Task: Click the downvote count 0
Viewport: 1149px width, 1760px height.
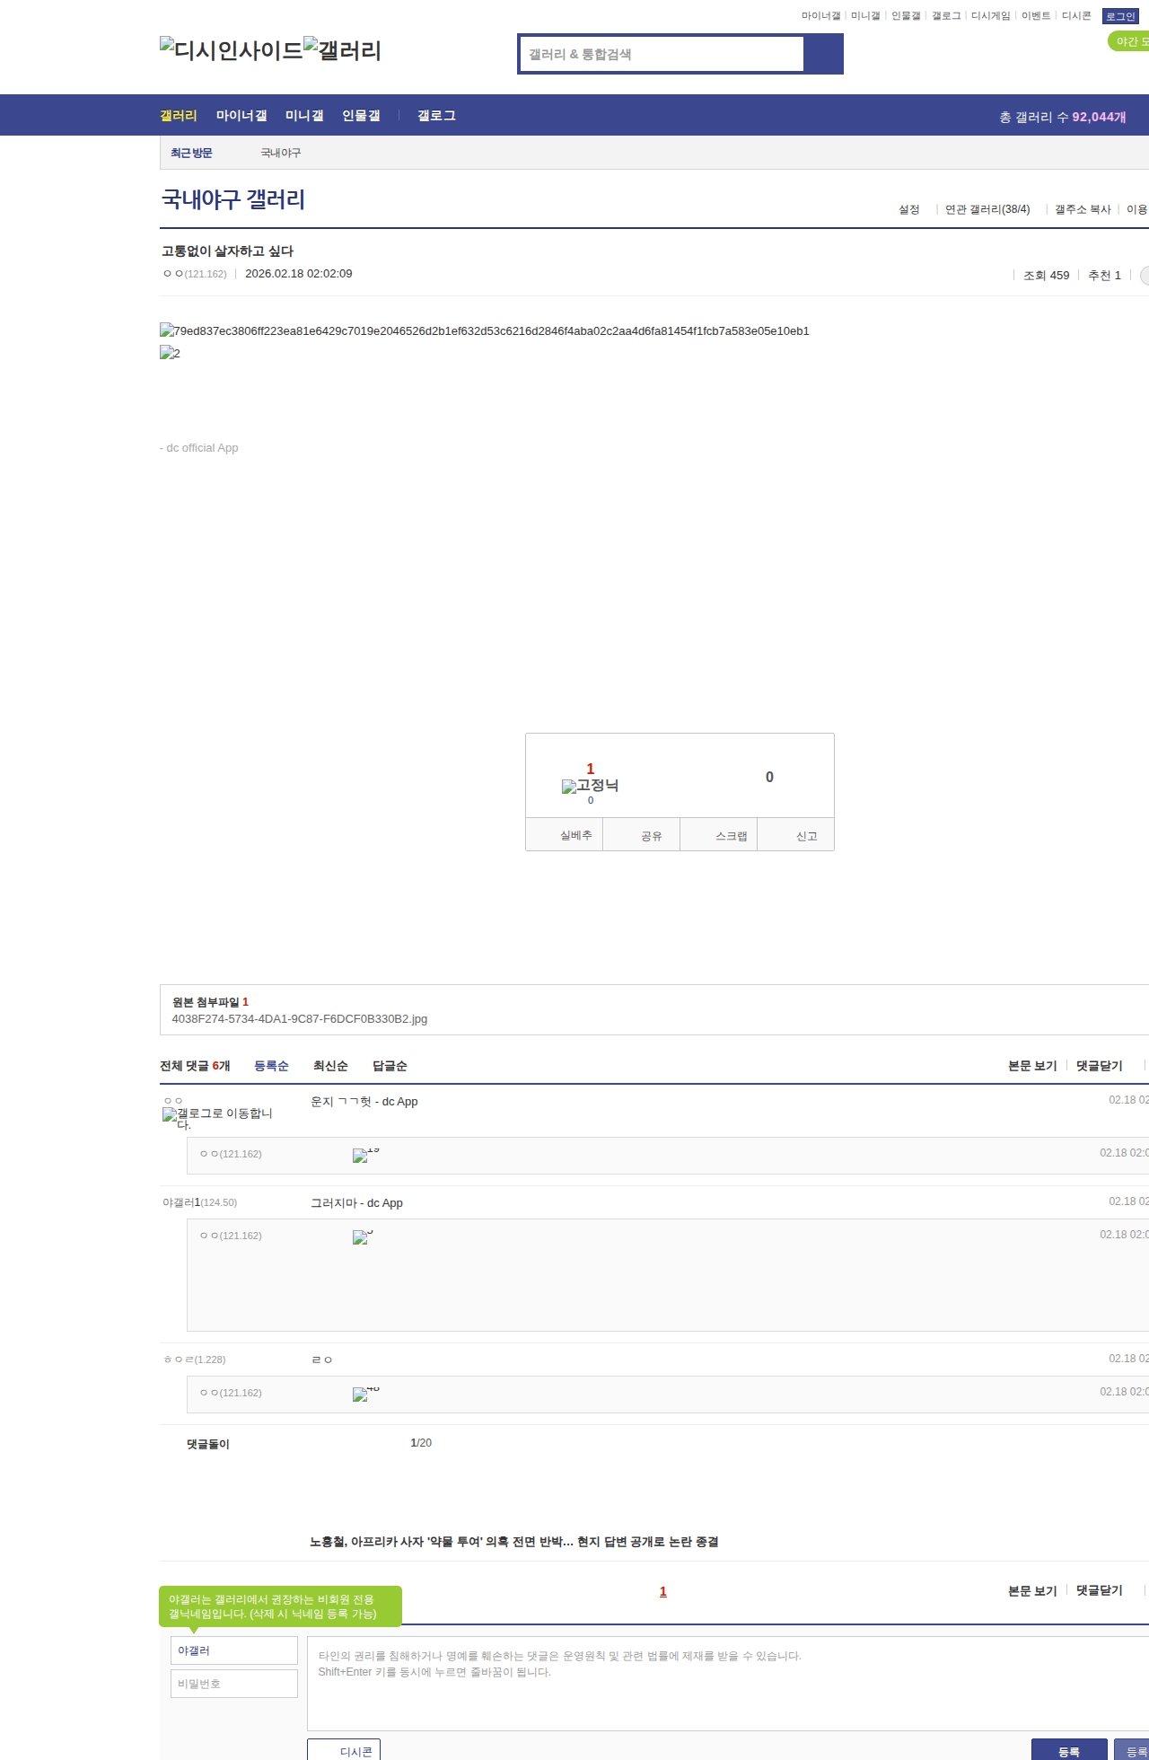Action: pos(769,778)
